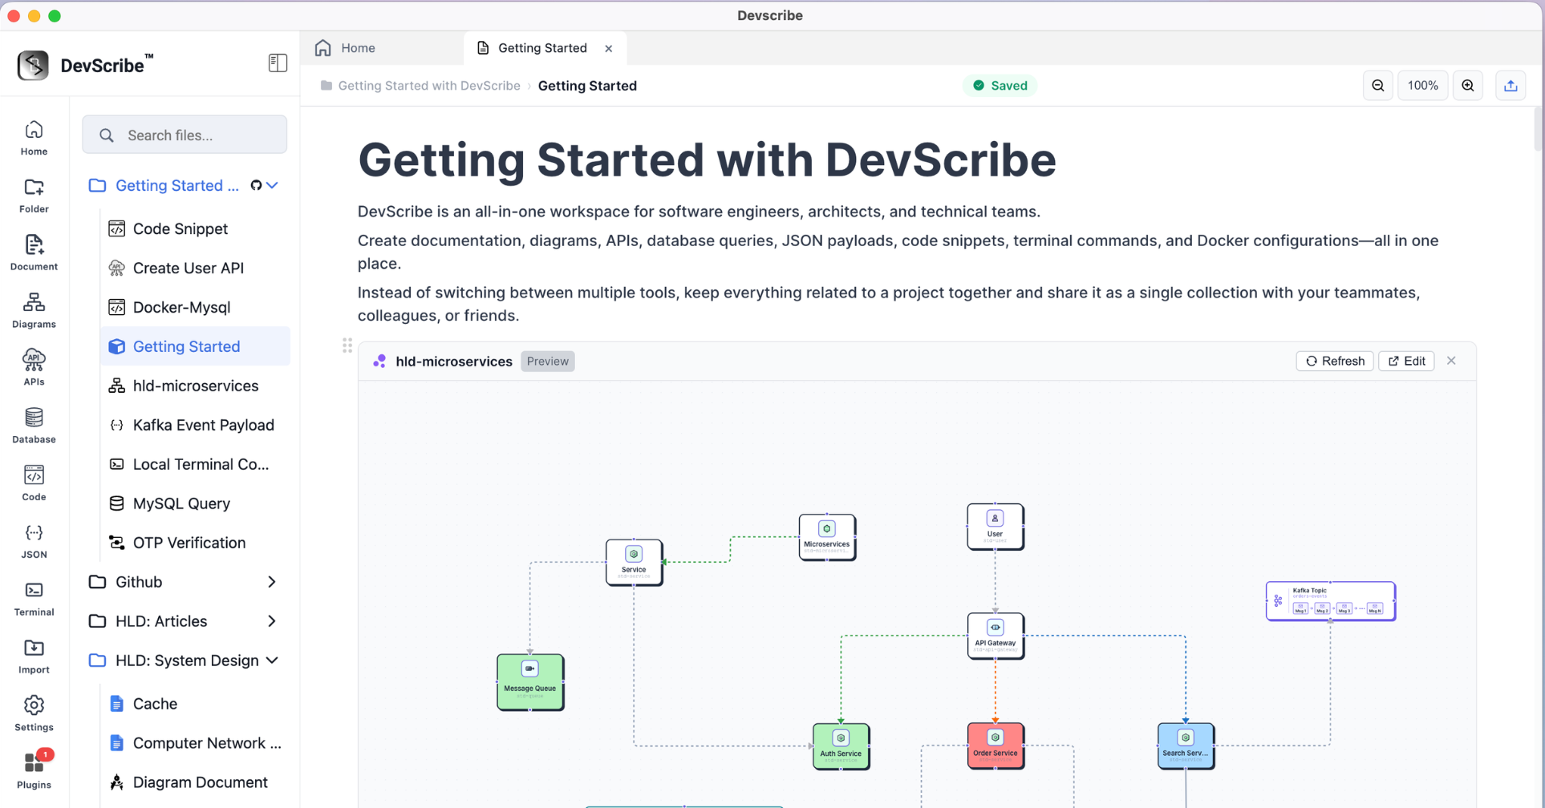Open OTP Verification file

click(x=196, y=543)
